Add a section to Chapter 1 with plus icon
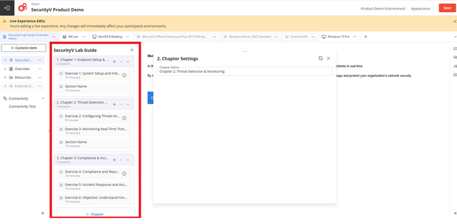This screenshot has width=457, height=224. (x=114, y=62)
